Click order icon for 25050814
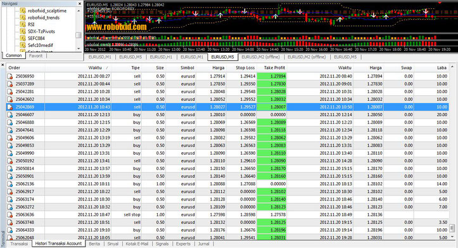Image resolution: width=458 pixels, height=248 pixels. click(10, 169)
